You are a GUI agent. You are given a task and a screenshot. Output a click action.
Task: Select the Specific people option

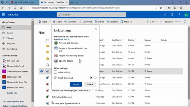(75, 61)
